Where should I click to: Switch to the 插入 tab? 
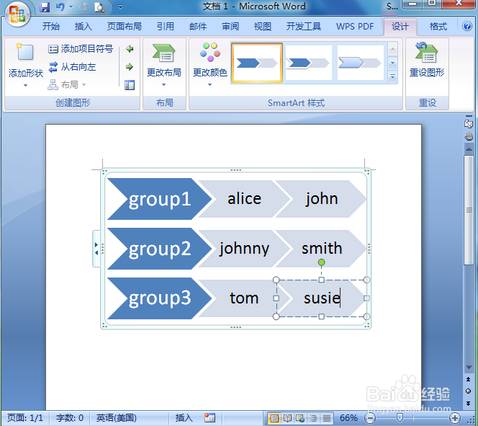[x=84, y=27]
